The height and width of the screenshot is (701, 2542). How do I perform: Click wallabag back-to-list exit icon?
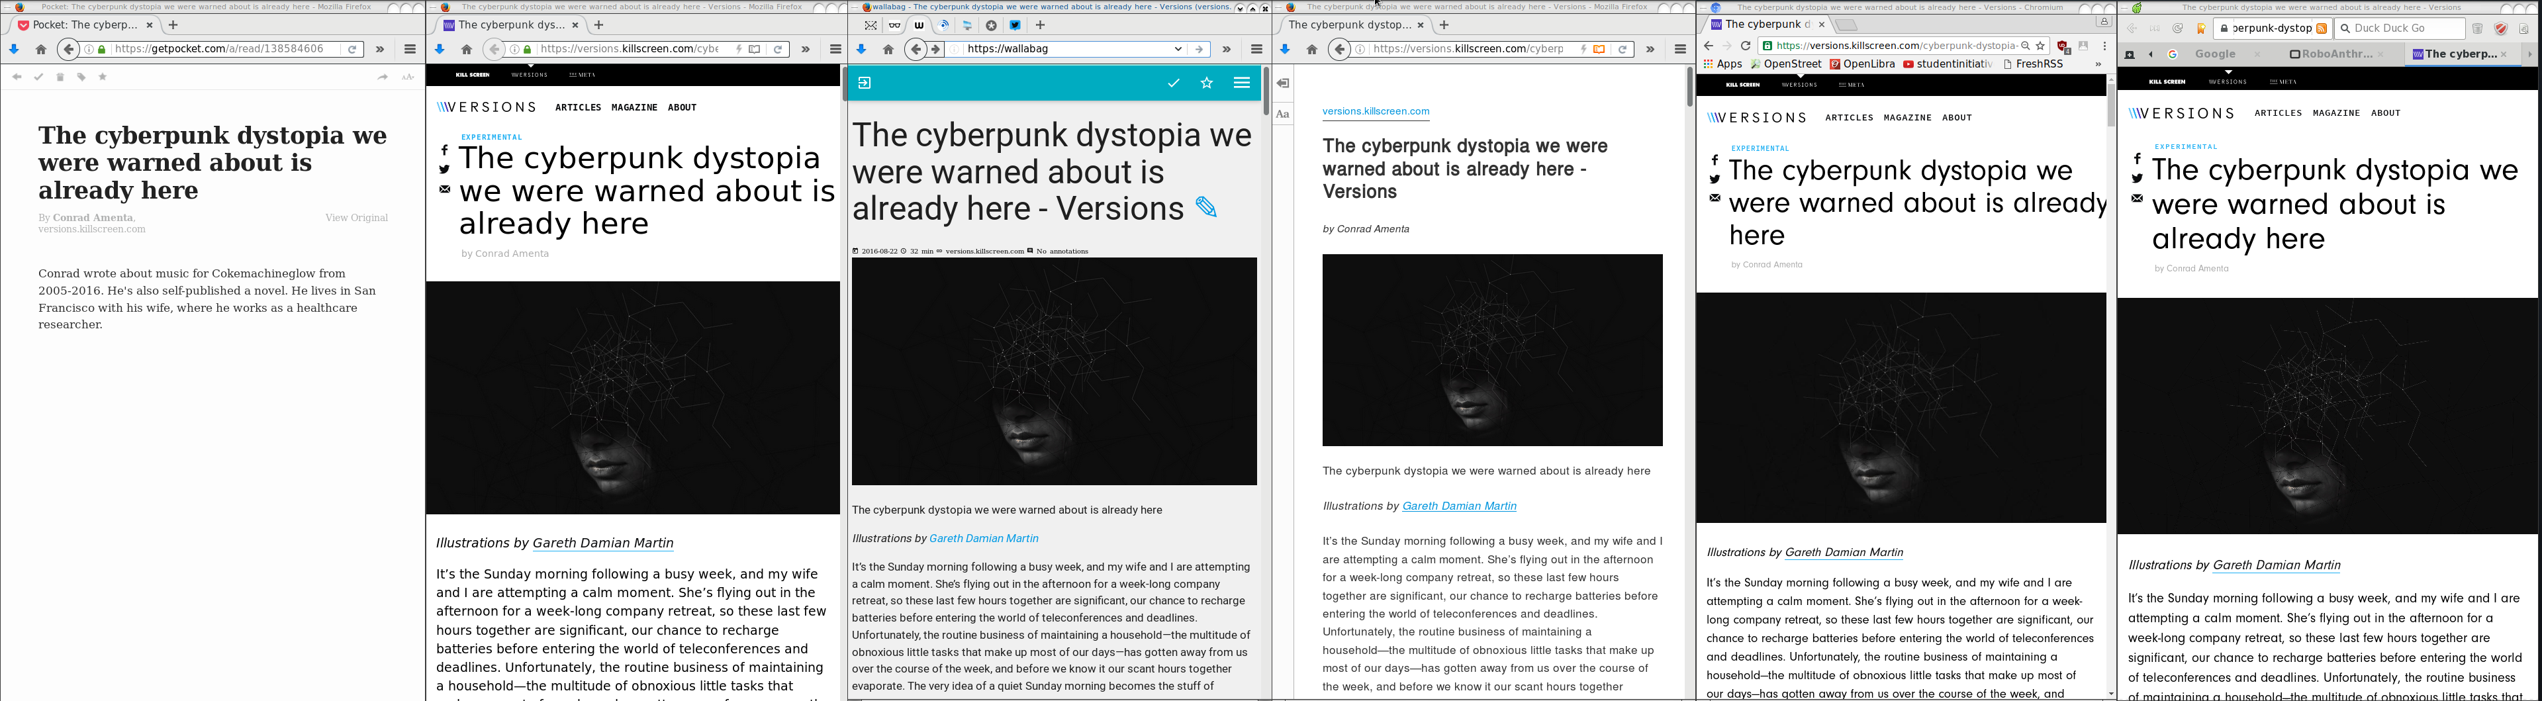click(x=865, y=83)
